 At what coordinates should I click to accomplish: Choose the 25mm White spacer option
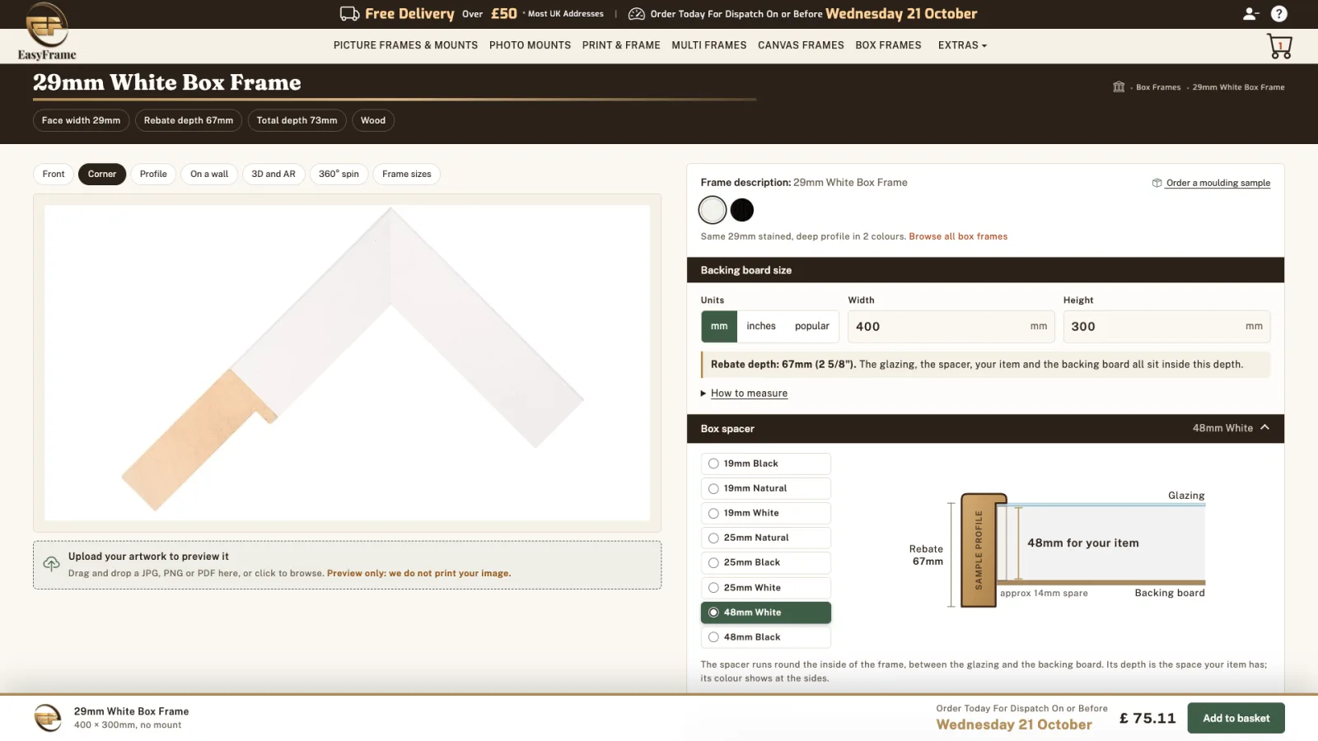[x=766, y=588]
